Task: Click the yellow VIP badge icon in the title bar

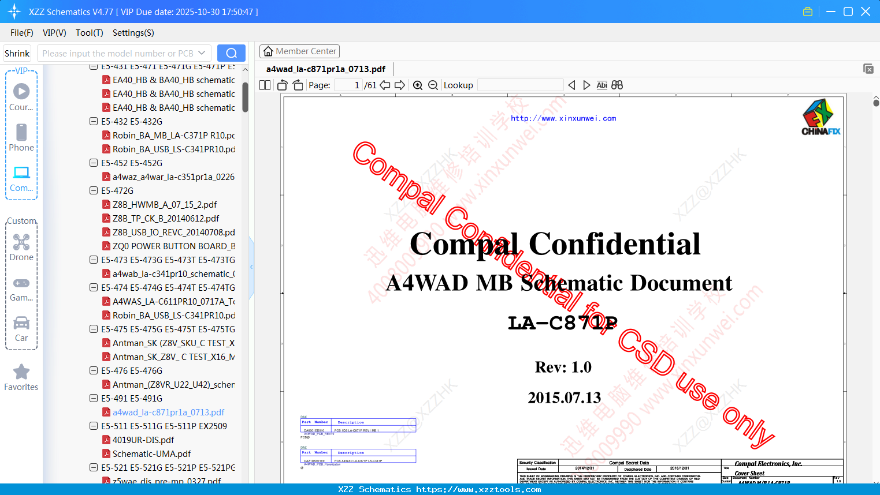Action: [x=808, y=12]
